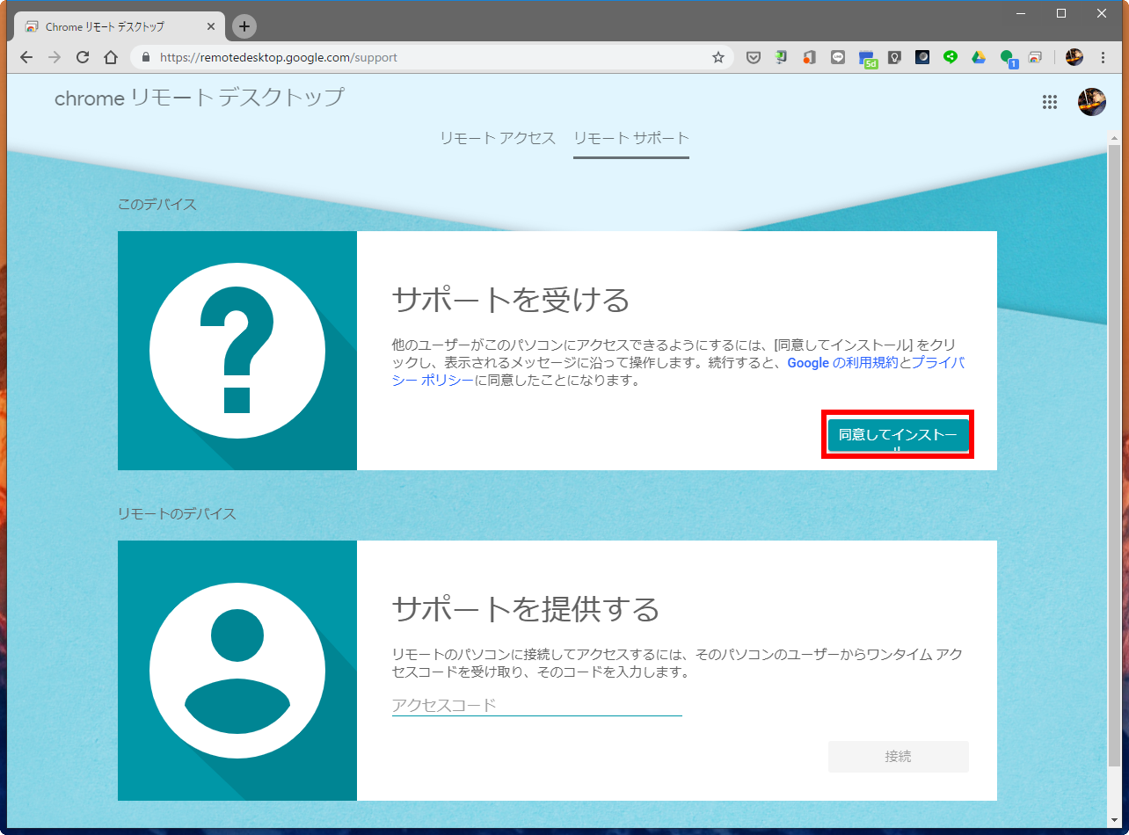Click the 接続 button
The width and height of the screenshot is (1129, 835).
(898, 757)
